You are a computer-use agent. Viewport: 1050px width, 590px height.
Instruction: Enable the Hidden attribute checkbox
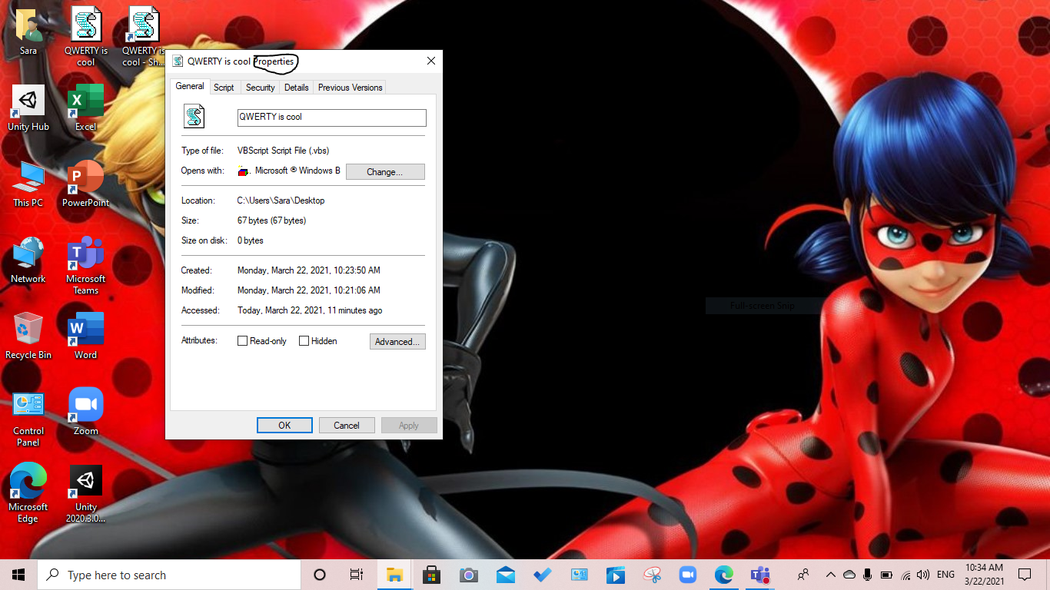304,341
